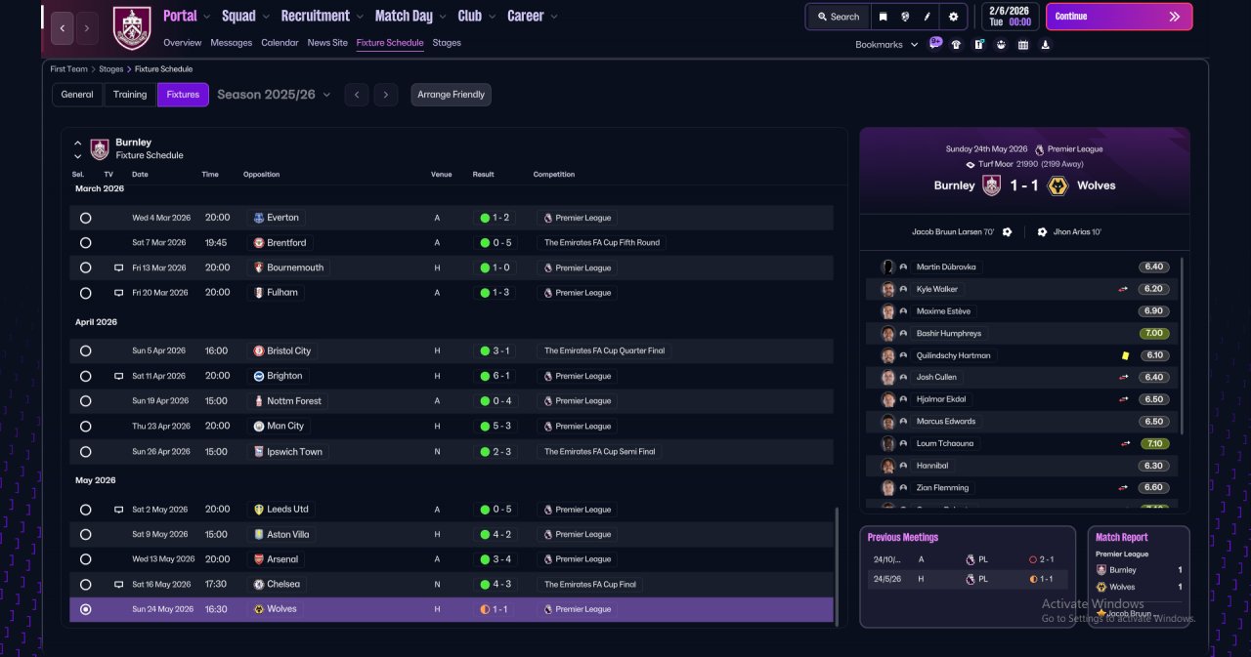Select the Aston Villa fixture radio button
This screenshot has height=657, width=1251.
coord(86,535)
